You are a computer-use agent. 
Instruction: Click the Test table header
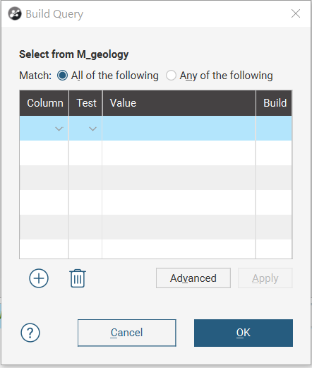(x=85, y=103)
